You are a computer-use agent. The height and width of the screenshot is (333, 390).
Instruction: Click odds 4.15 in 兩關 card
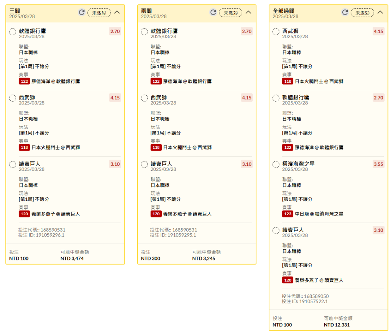click(247, 98)
